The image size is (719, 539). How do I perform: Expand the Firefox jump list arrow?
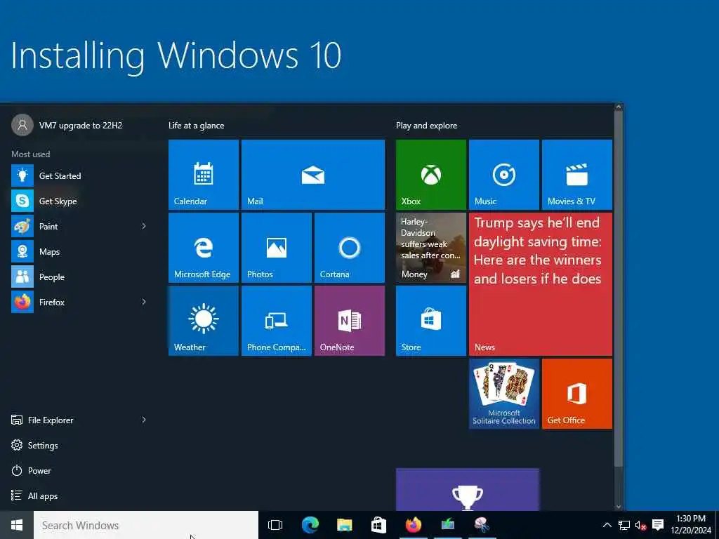pyautogui.click(x=144, y=302)
